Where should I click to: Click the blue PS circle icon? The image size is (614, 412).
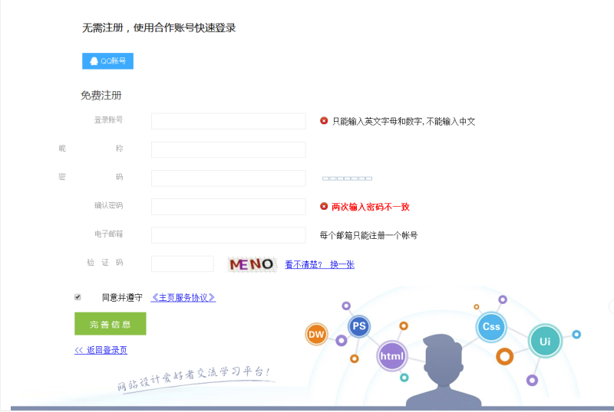click(x=358, y=326)
